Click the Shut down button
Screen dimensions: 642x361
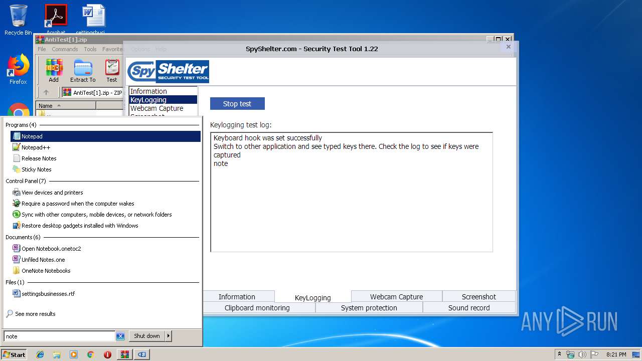[147, 336]
